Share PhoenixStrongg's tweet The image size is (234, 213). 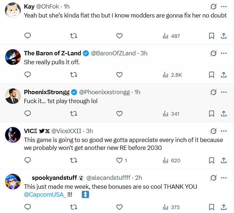pos(224,113)
